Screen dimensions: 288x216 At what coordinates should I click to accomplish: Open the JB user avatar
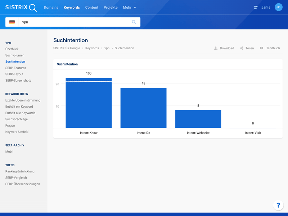(x=278, y=7)
